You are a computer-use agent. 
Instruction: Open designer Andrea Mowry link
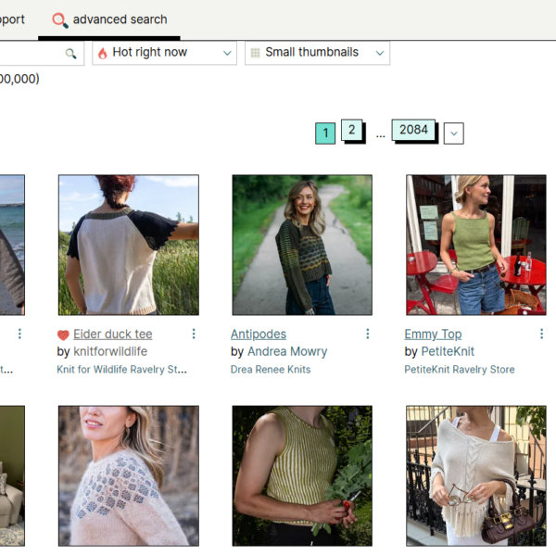pos(287,351)
